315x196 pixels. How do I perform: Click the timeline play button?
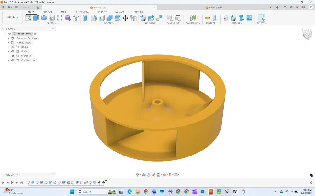(x=12, y=183)
